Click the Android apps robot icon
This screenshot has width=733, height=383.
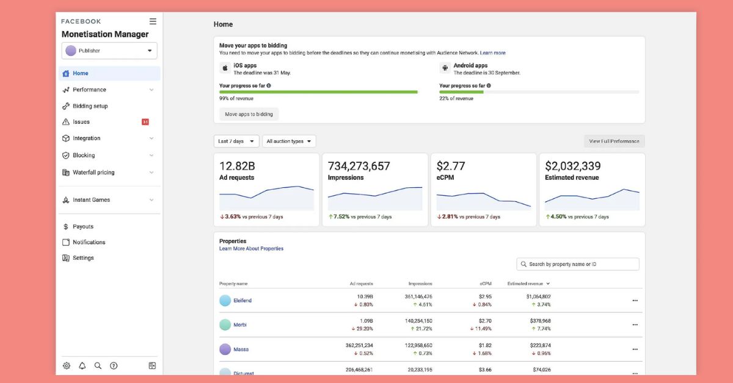click(444, 68)
